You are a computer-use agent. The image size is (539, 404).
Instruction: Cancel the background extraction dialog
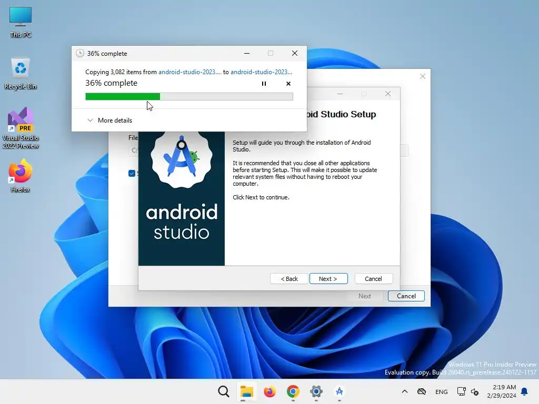click(x=406, y=296)
